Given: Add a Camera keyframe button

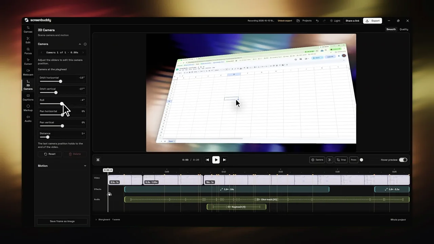Looking at the screenshot, I should click(317, 160).
